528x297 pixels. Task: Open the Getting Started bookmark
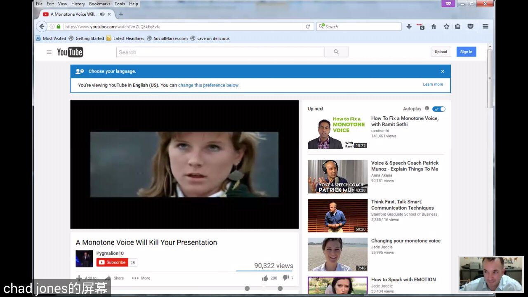[x=86, y=38]
